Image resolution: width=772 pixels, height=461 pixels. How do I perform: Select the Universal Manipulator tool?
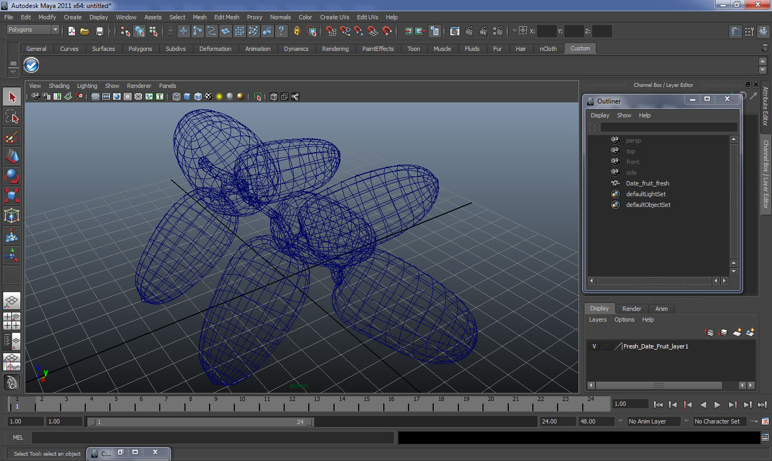(x=12, y=215)
